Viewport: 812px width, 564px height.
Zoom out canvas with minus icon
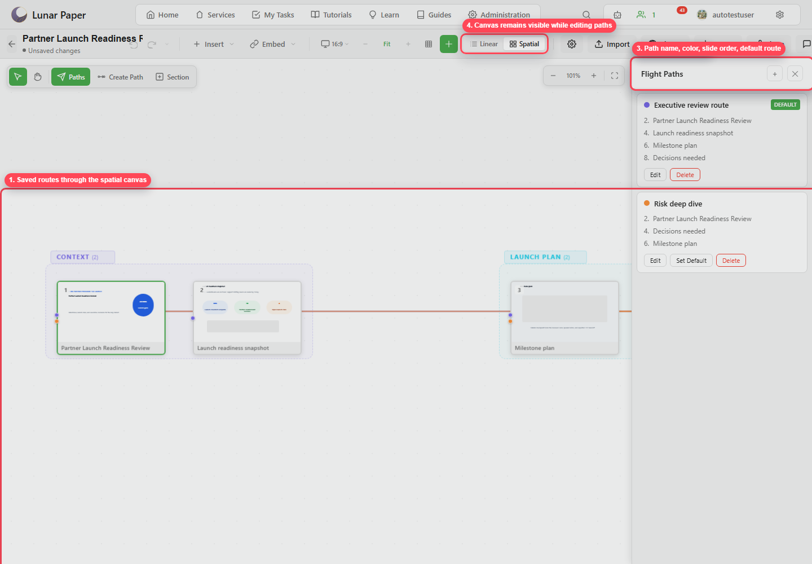(553, 76)
